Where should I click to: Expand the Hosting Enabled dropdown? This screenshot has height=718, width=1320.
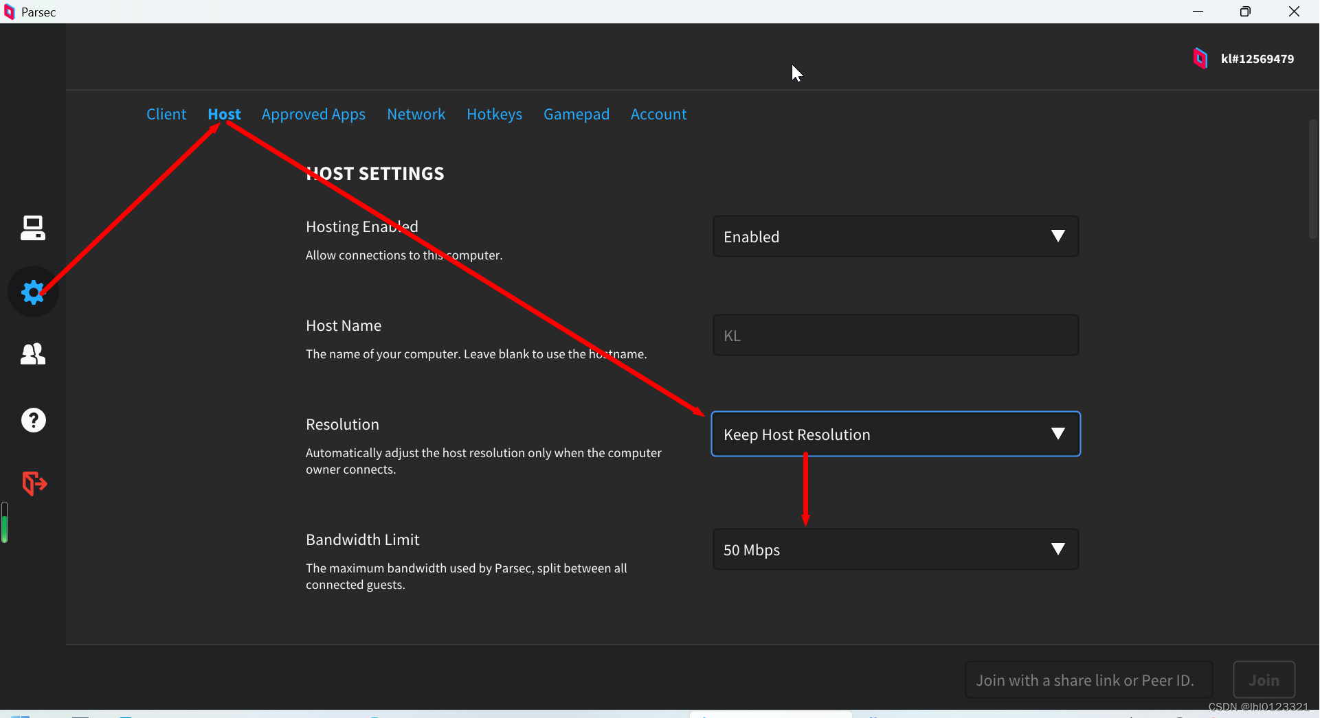[895, 236]
